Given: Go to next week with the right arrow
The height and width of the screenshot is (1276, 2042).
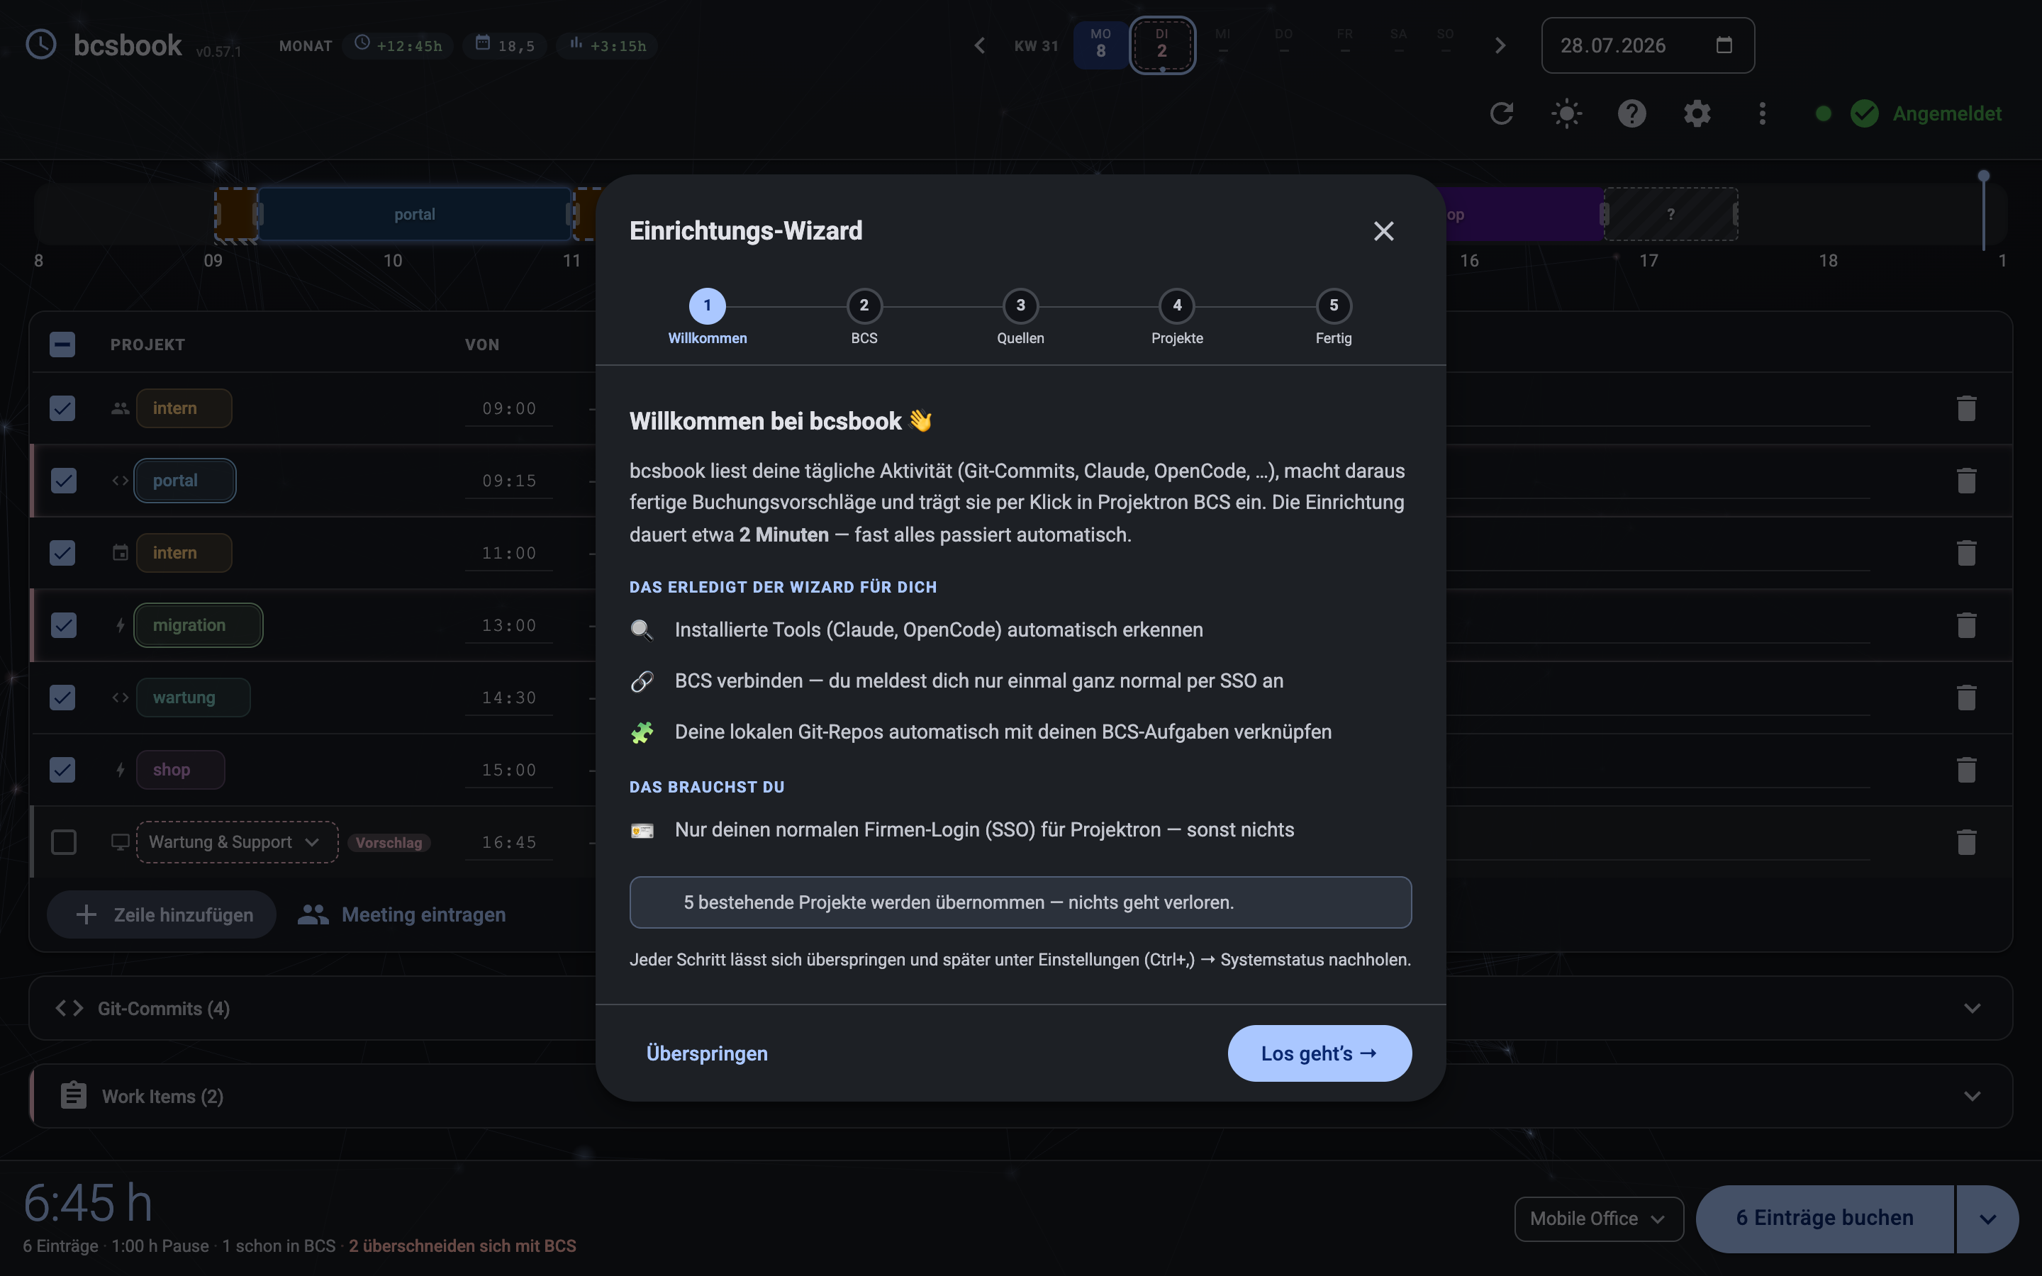Looking at the screenshot, I should tap(1500, 45).
